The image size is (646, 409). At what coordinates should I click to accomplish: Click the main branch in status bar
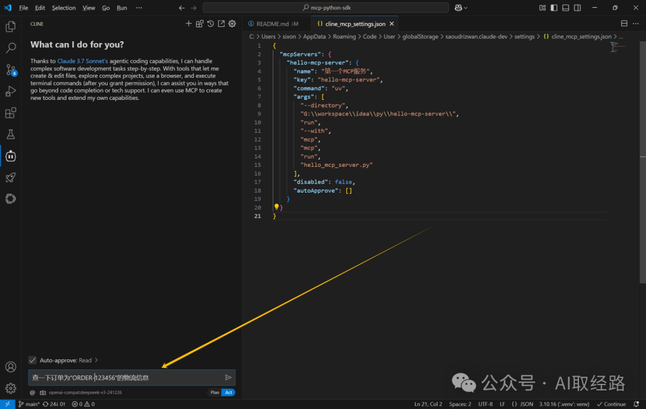click(x=29, y=404)
